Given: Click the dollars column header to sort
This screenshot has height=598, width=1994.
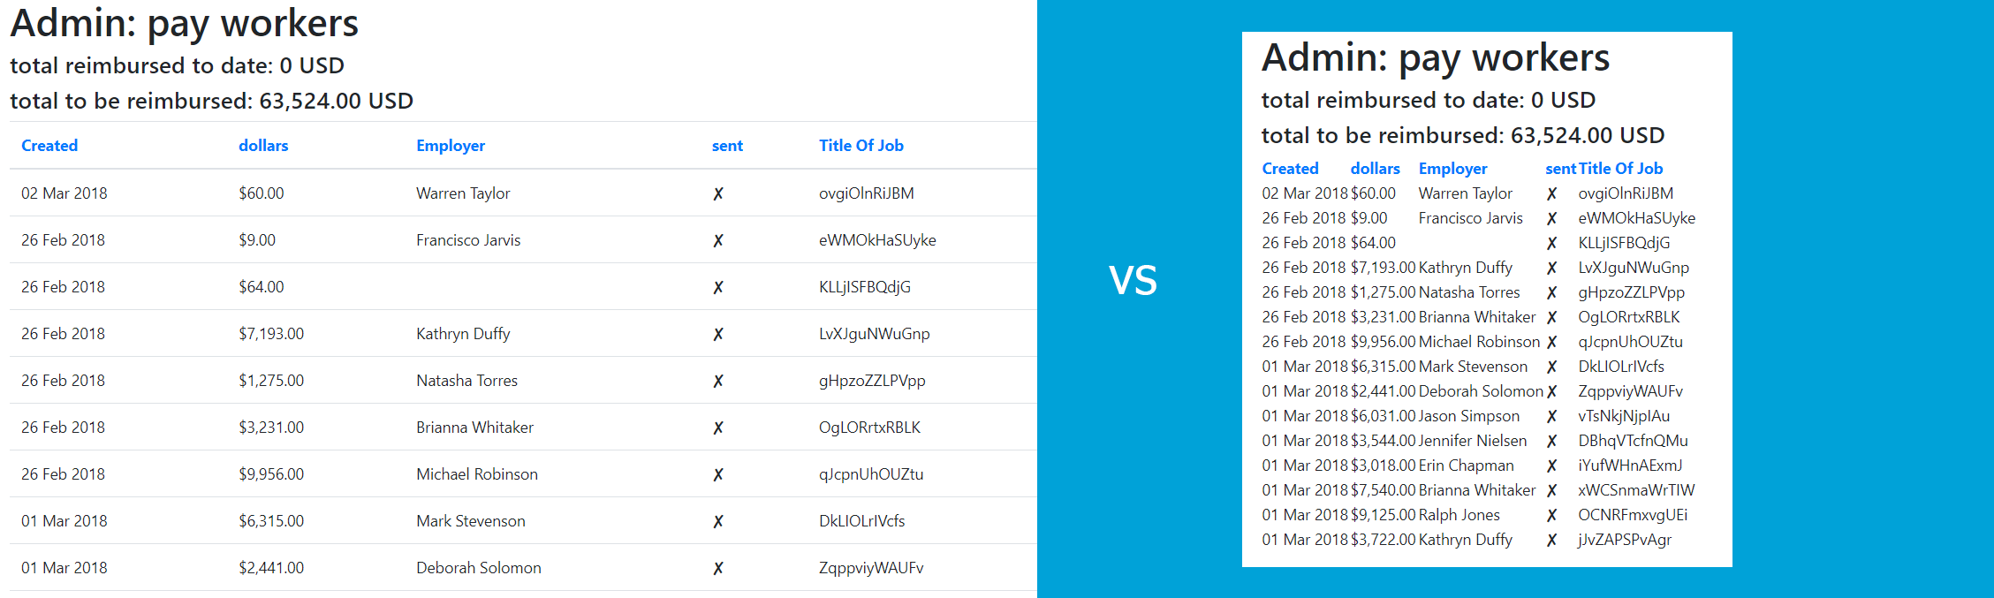Looking at the screenshot, I should pyautogui.click(x=262, y=145).
